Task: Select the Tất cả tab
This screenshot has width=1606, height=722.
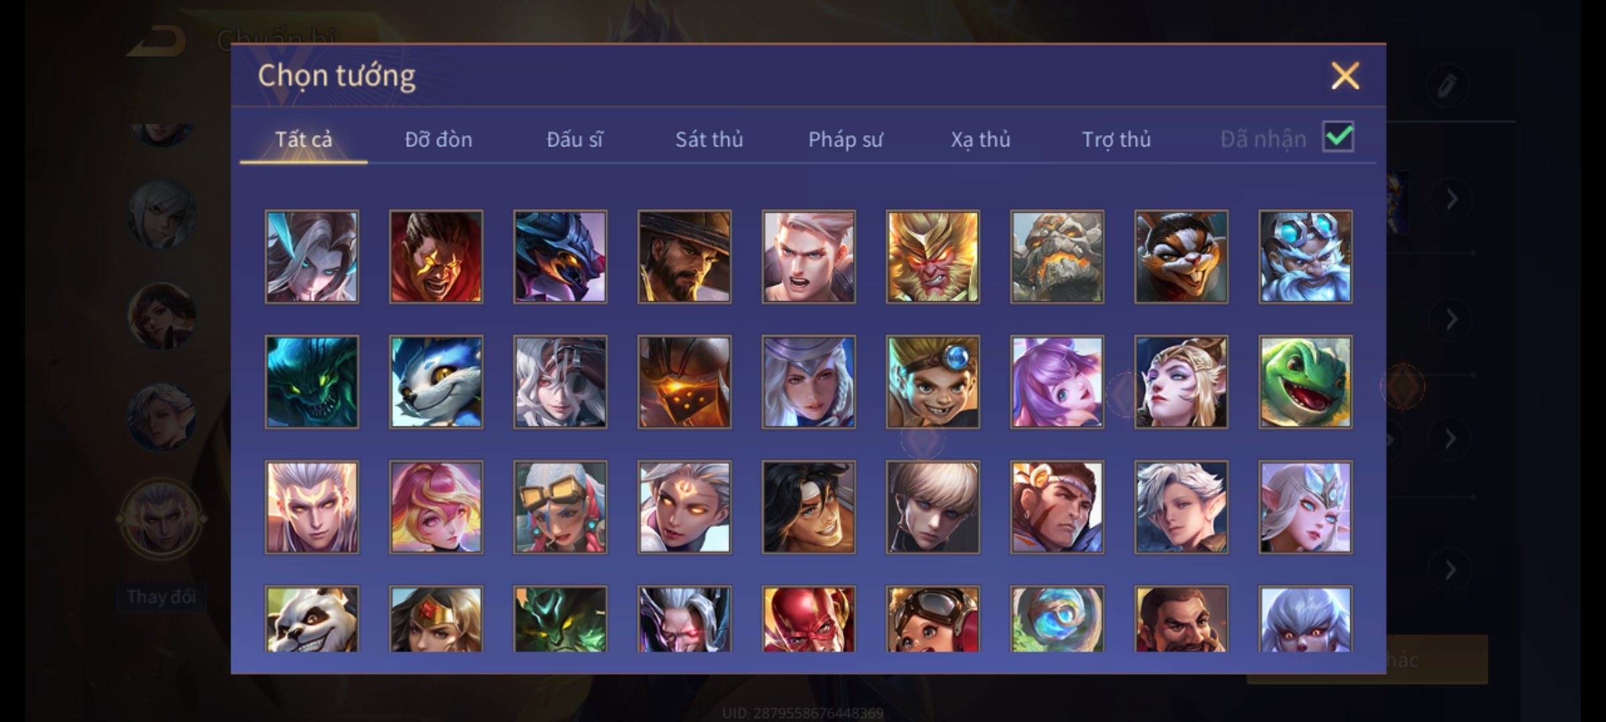Action: pyautogui.click(x=303, y=139)
